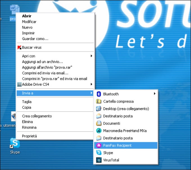
Task: Send to the Cartella compressa label
Action: pyautogui.click(x=118, y=101)
